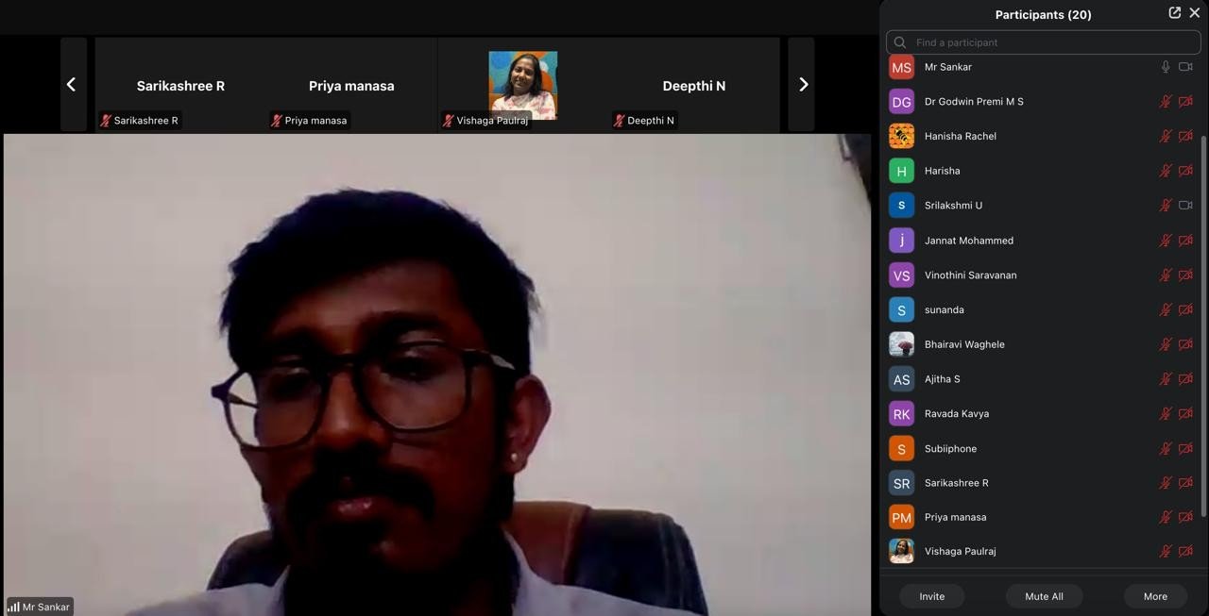Select Jannat Mohammed in participants list
This screenshot has height=616, width=1209.
[x=1043, y=241]
